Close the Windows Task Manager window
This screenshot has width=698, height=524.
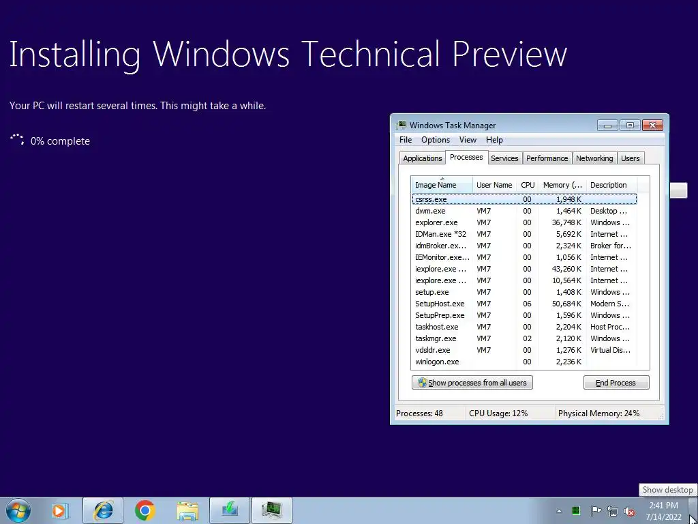point(652,126)
